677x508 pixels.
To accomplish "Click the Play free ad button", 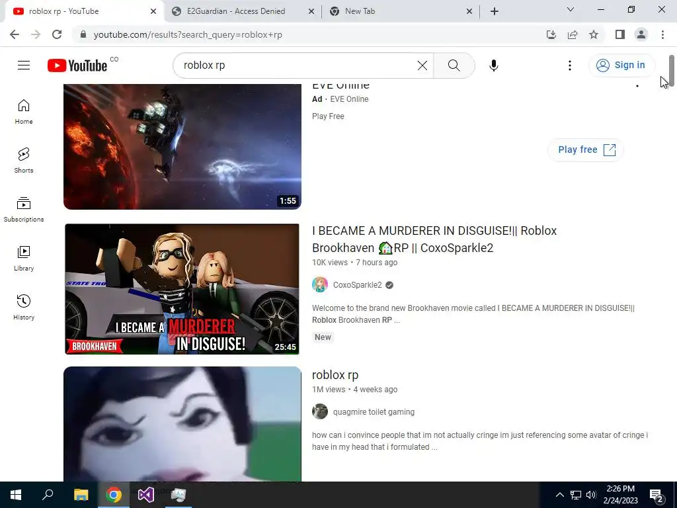I will pos(586,150).
